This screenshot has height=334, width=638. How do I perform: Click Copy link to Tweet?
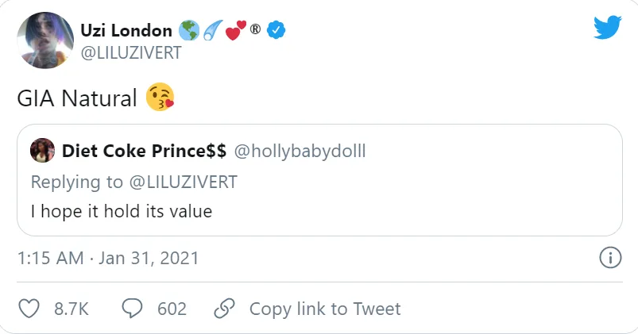pos(325,309)
